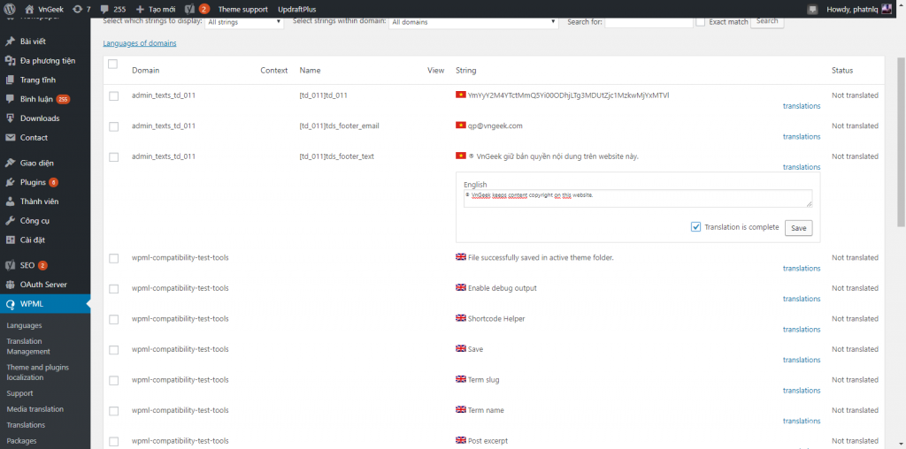Open the Packages submenu link
Image resolution: width=906 pixels, height=449 pixels.
(x=21, y=441)
